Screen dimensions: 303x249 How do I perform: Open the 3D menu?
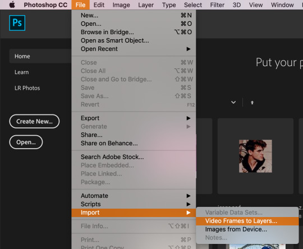pos(237,5)
